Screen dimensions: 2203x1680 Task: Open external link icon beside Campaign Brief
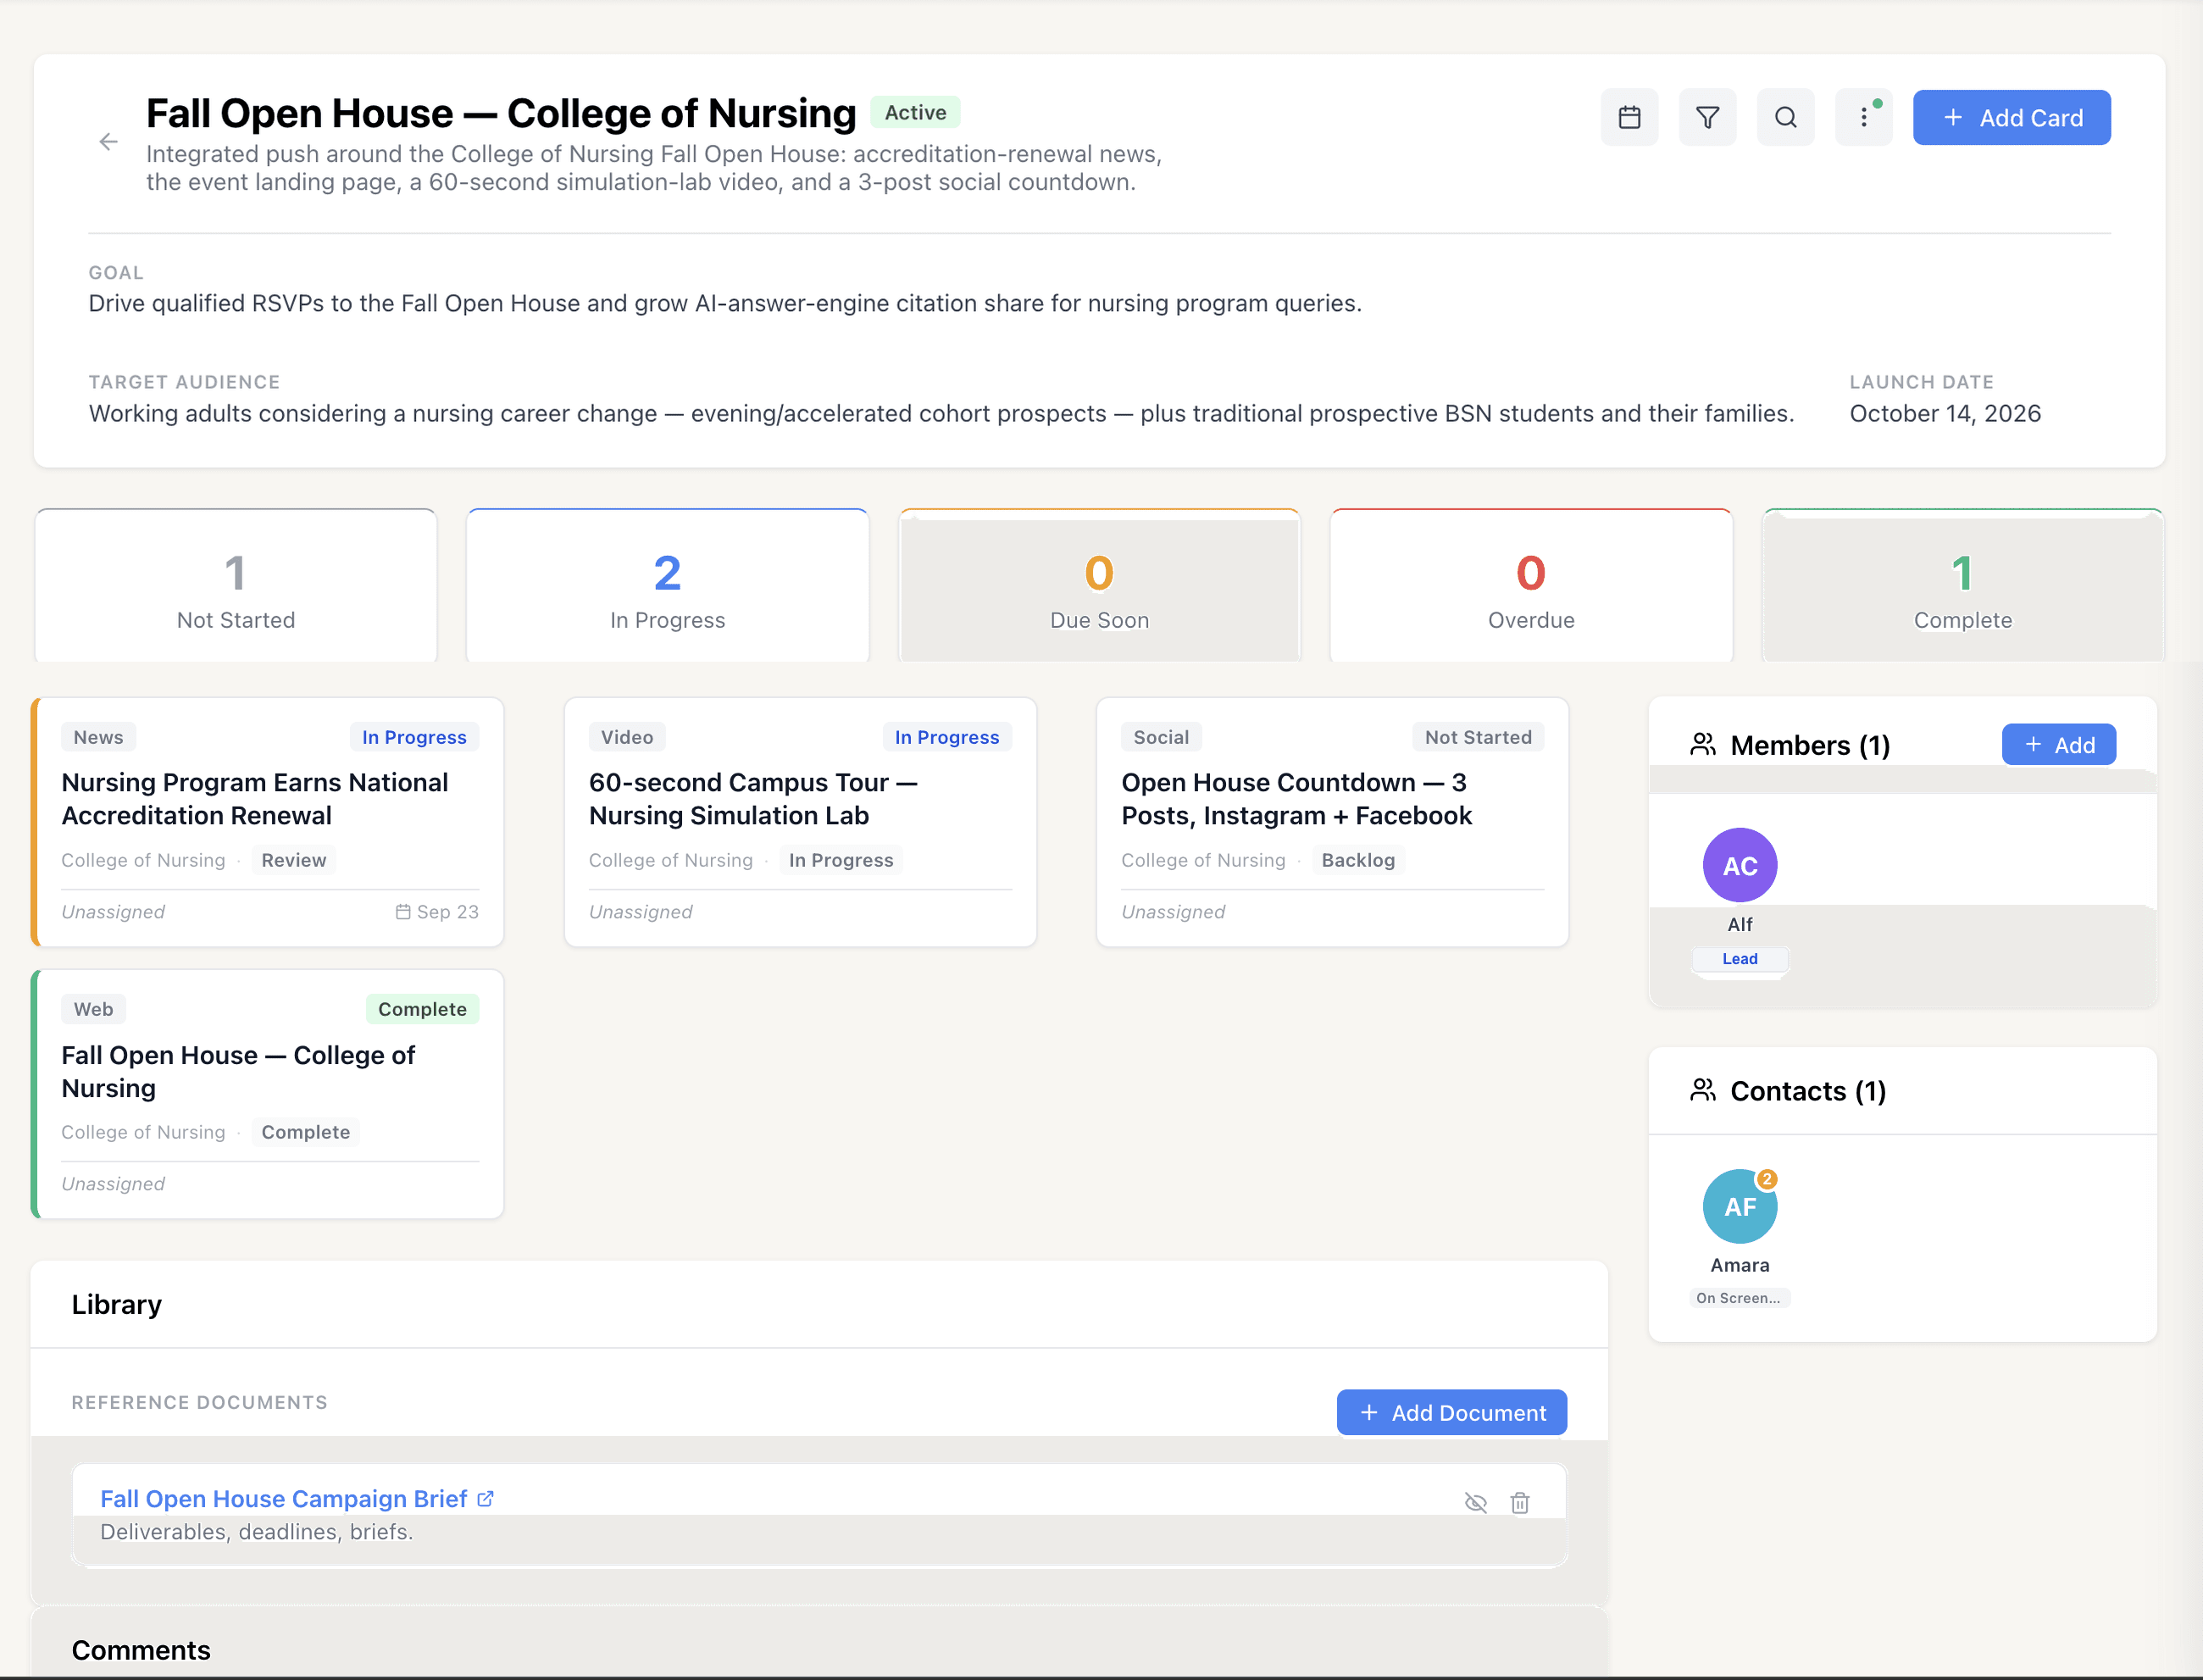click(x=485, y=1498)
